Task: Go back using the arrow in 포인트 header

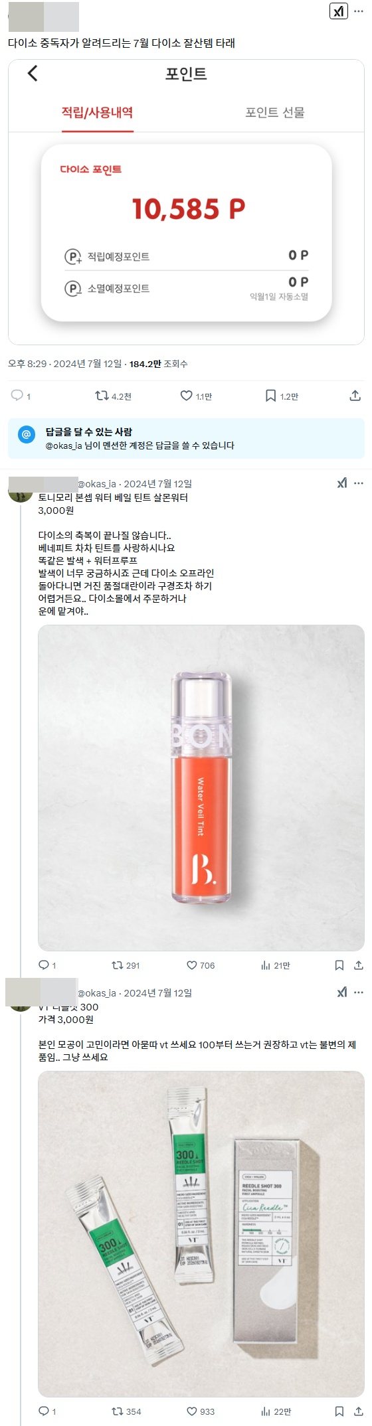Action: pos(33,73)
